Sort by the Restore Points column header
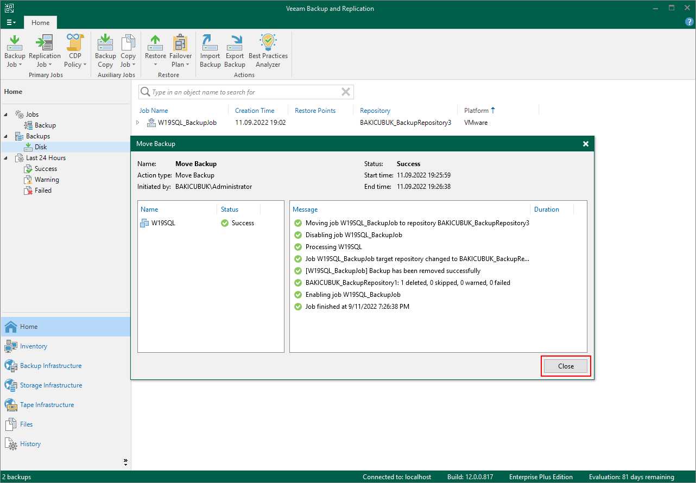This screenshot has height=483, width=696. coord(315,111)
